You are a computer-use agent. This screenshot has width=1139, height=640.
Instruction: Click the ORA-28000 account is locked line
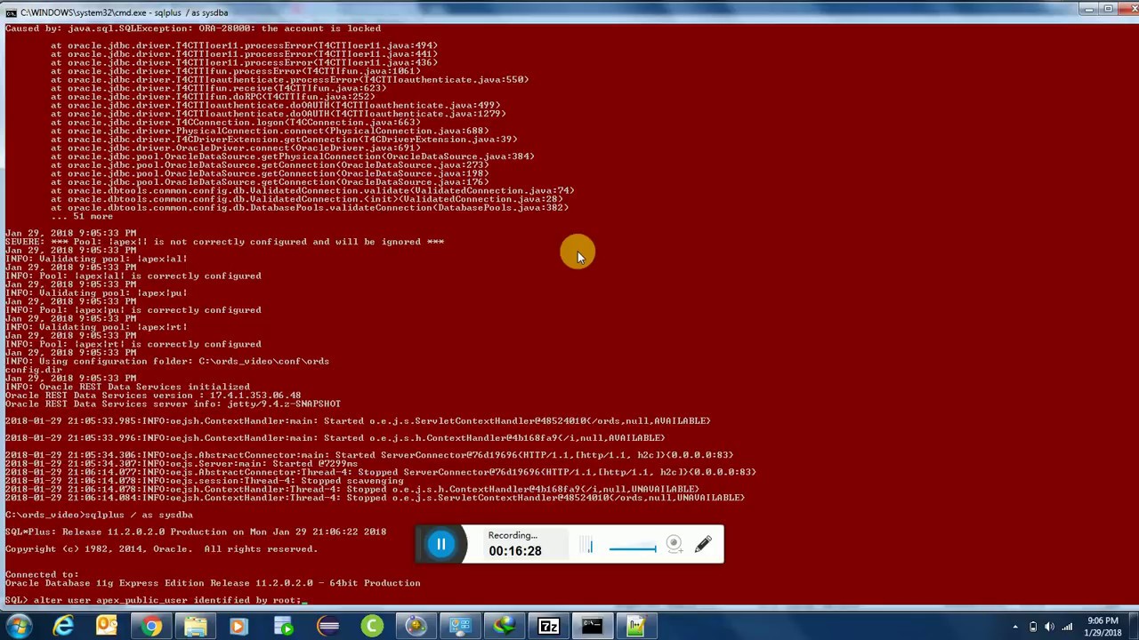[193, 28]
